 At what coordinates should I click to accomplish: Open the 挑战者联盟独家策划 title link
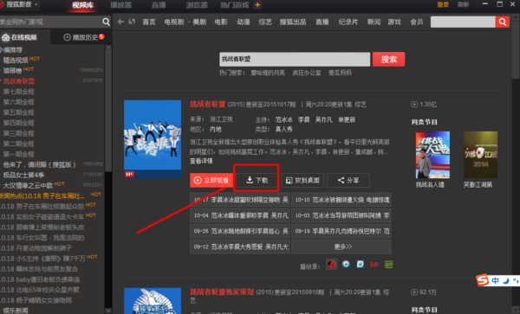(x=222, y=292)
